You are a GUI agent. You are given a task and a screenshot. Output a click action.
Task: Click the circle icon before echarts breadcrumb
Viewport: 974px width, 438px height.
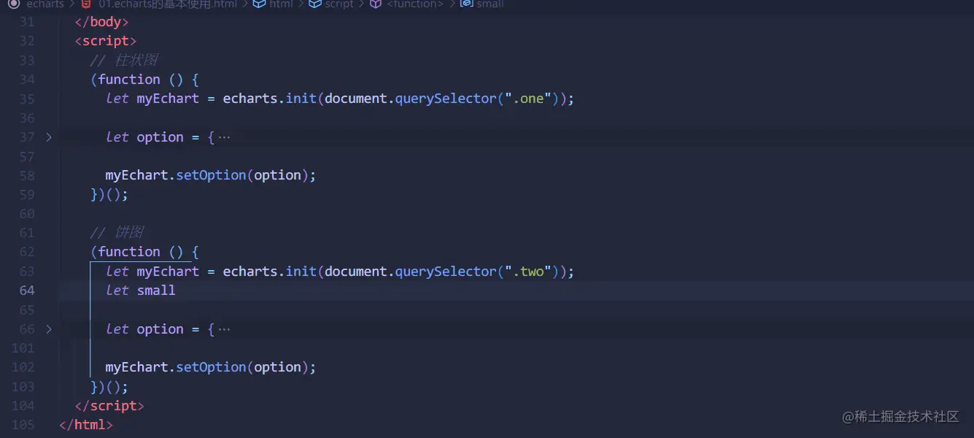[x=13, y=4]
